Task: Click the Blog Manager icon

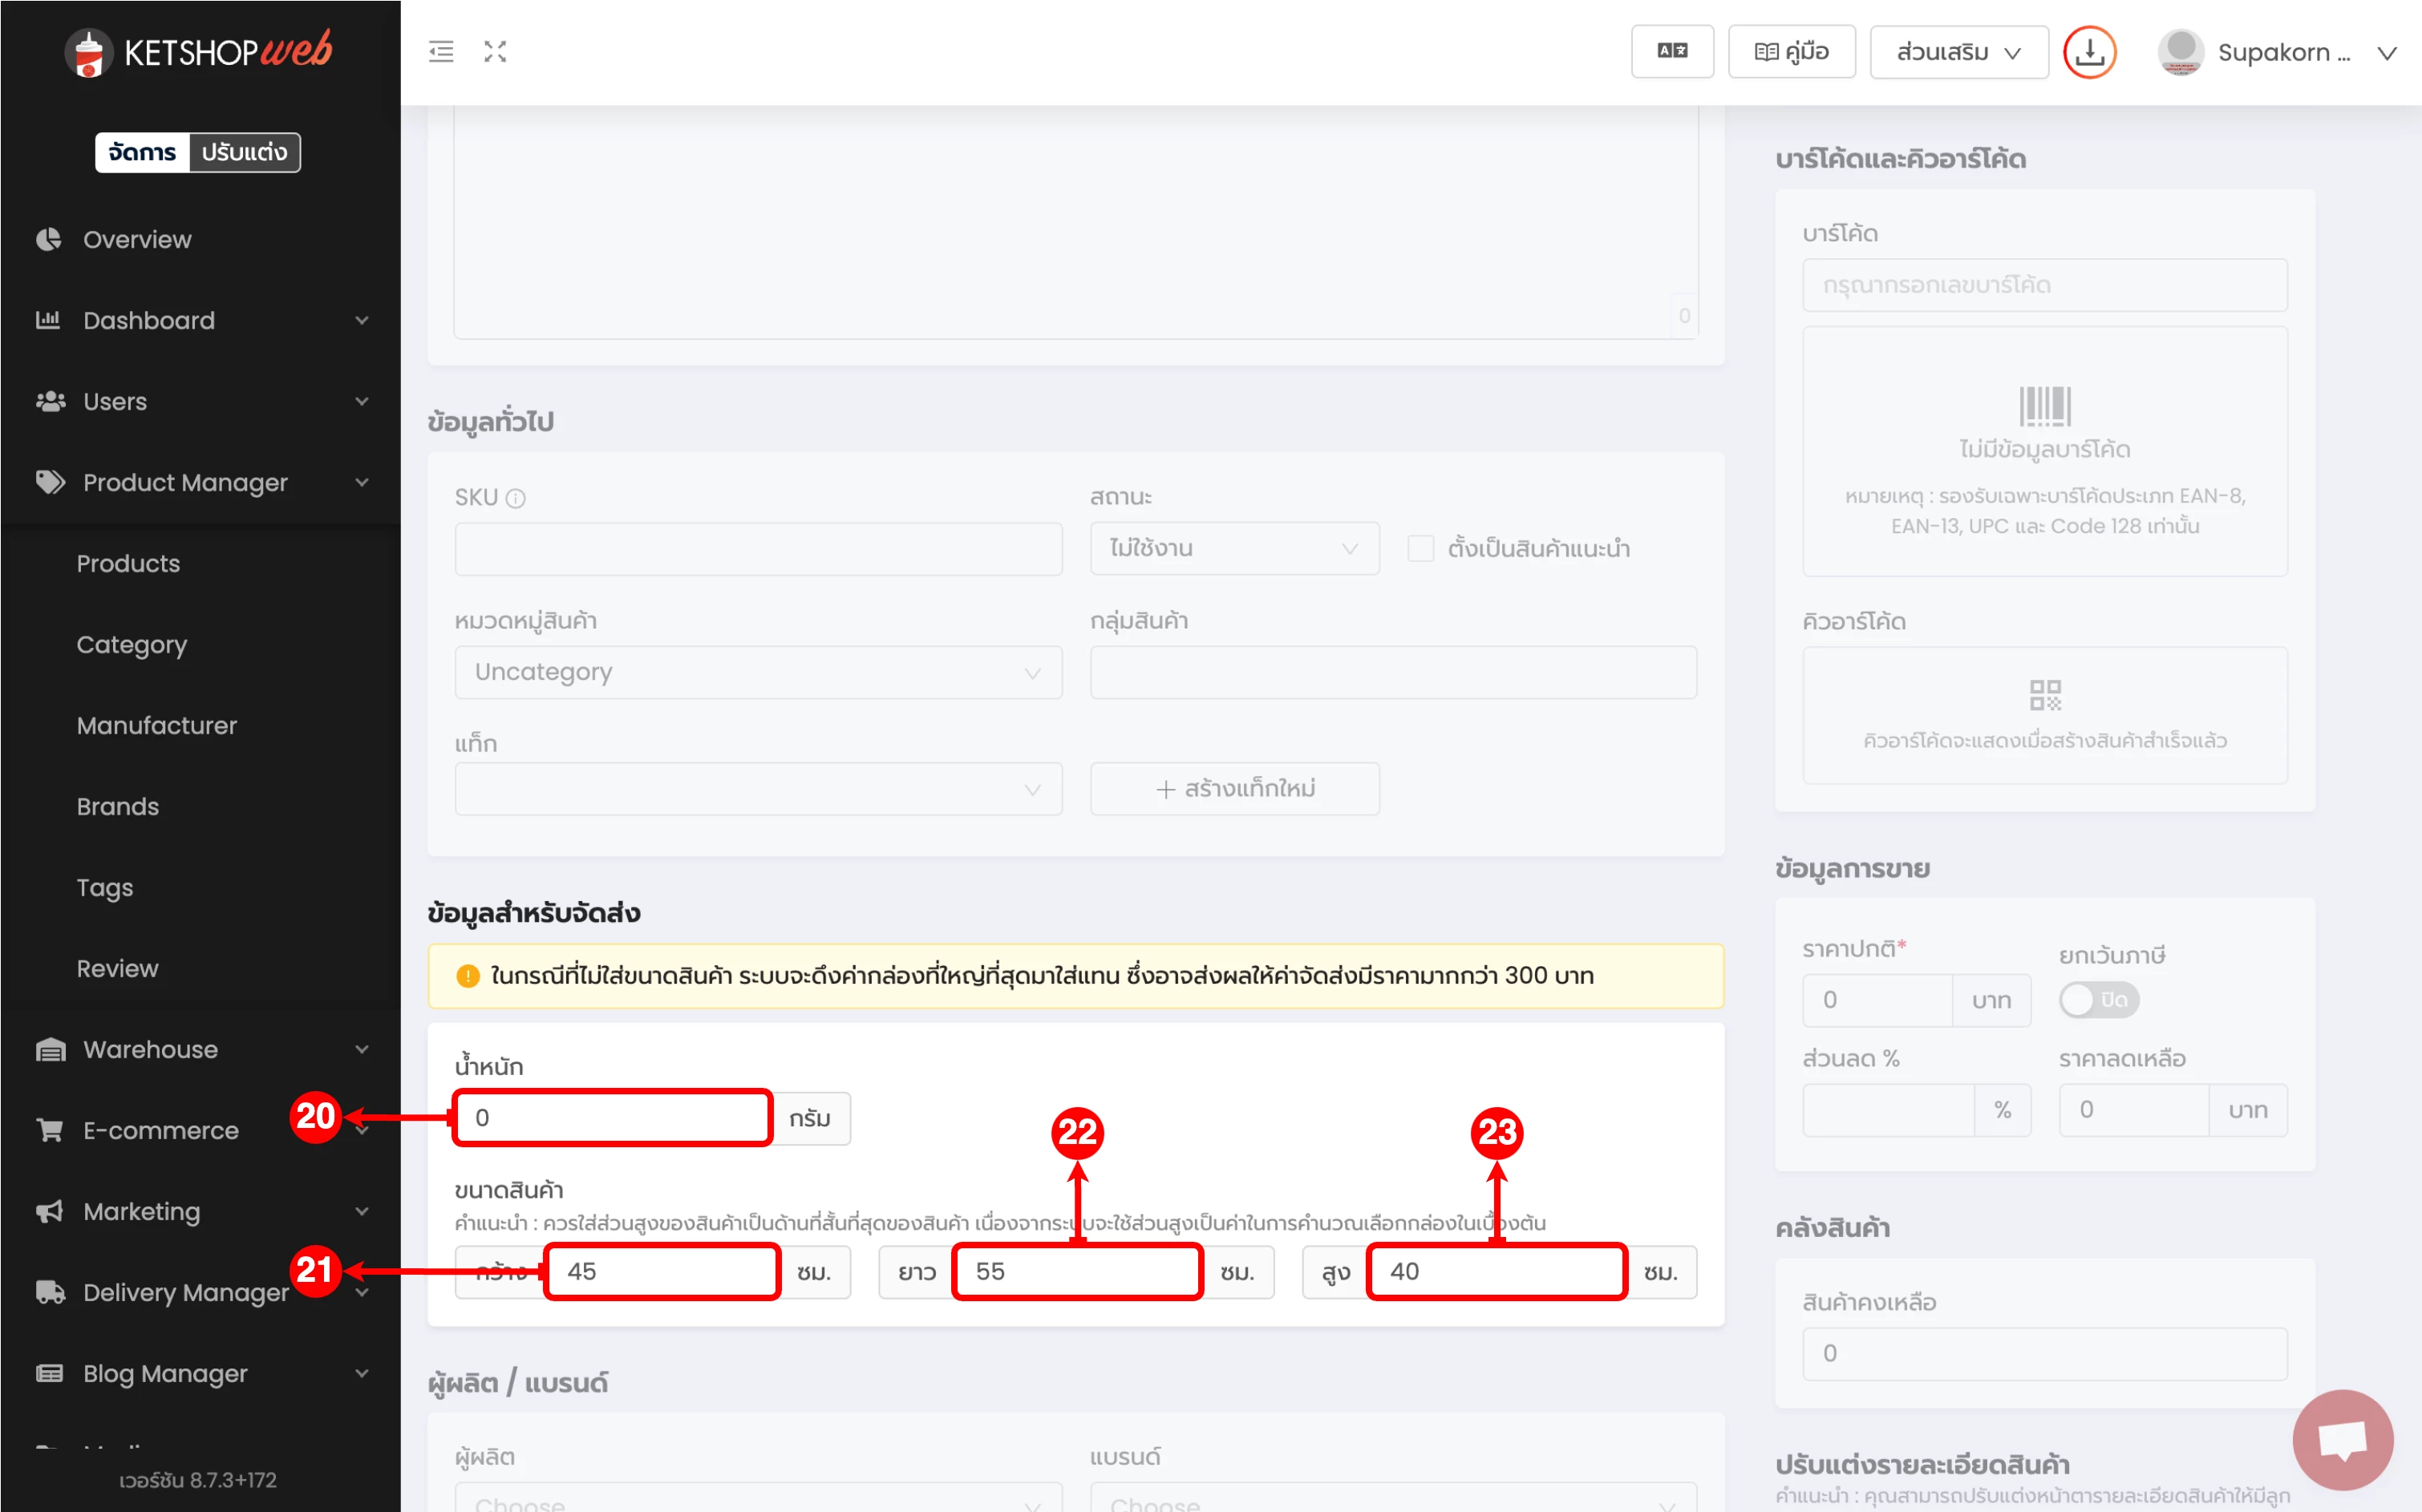Action: (x=49, y=1373)
